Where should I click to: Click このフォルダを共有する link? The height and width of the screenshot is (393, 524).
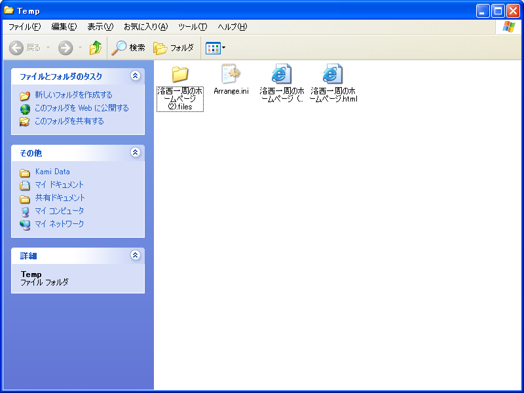pyautogui.click(x=69, y=121)
